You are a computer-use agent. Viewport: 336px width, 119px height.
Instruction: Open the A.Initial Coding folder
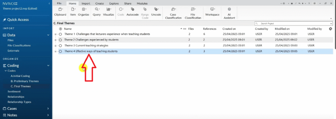coord(20,76)
